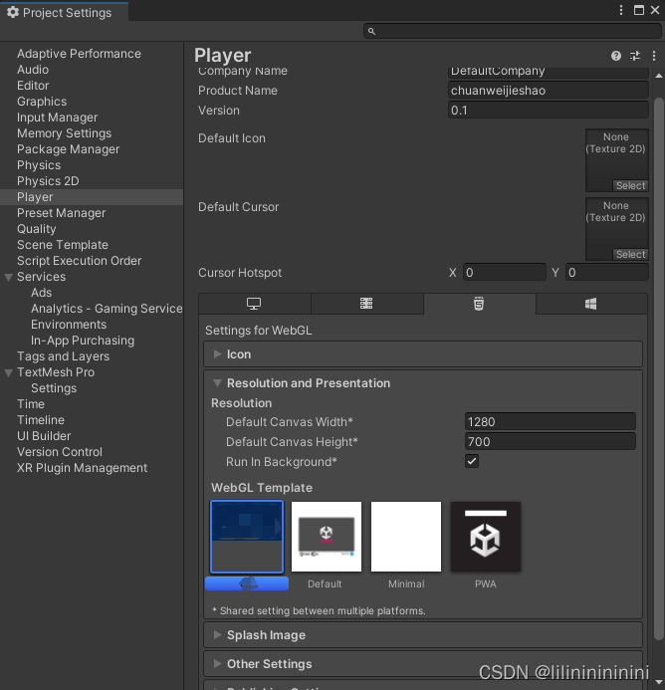The width and height of the screenshot is (665, 690).
Task: Click the scroll up arrow of Player panel
Action: pos(658,76)
